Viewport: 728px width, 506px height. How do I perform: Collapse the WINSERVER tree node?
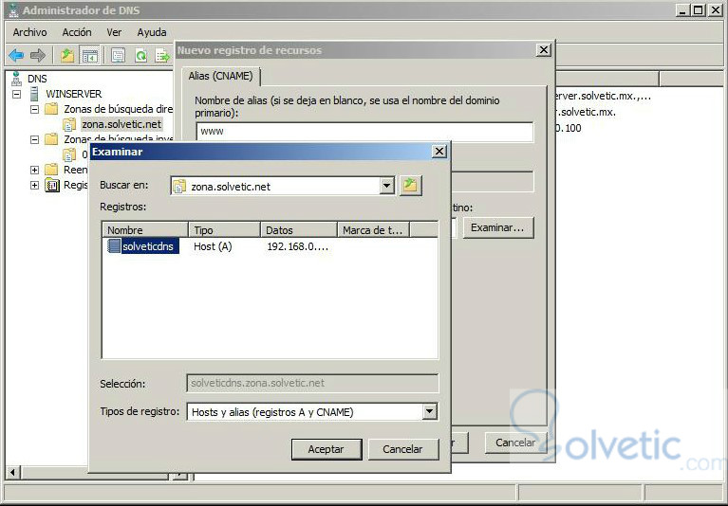pos(17,94)
